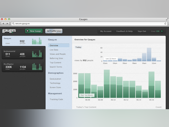Click the browser forward arrow button

click(7, 23)
